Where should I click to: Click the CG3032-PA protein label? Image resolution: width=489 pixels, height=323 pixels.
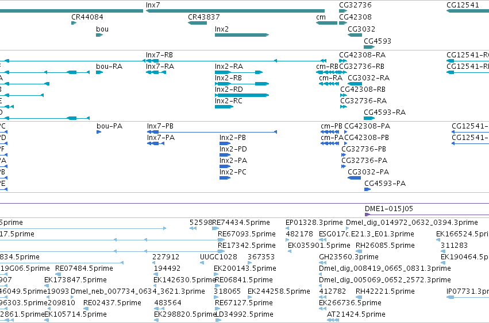click(368, 172)
